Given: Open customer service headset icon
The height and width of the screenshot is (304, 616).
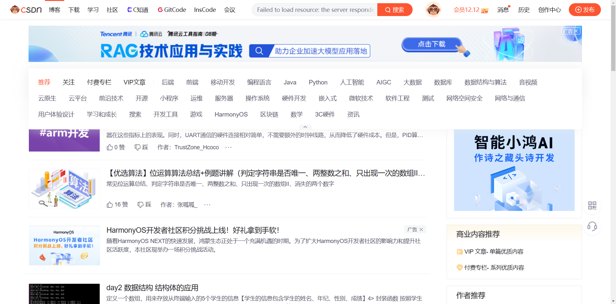Looking at the screenshot, I should pos(592,227).
